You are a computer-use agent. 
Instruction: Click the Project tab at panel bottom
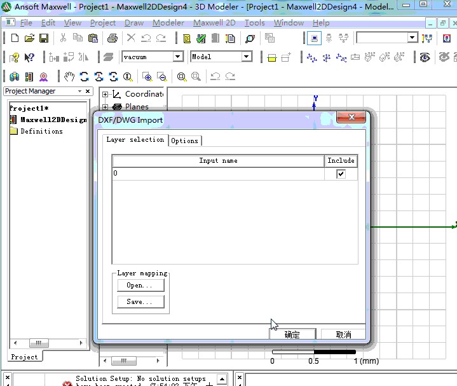click(x=25, y=357)
